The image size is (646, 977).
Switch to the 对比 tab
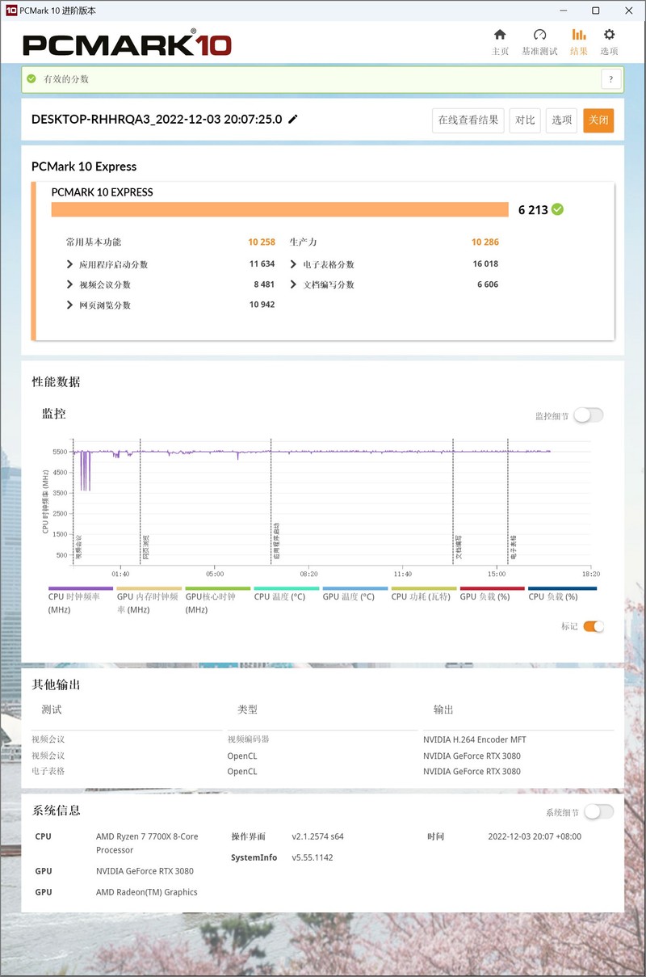coord(525,119)
